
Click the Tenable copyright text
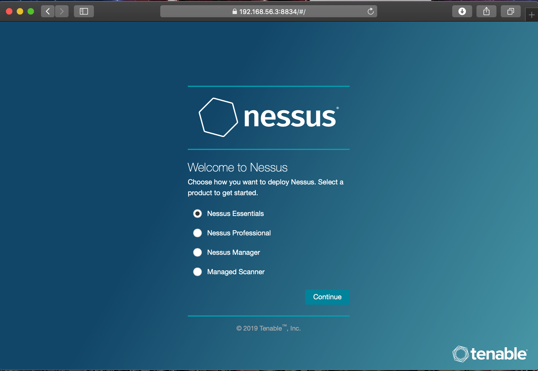[x=268, y=328]
